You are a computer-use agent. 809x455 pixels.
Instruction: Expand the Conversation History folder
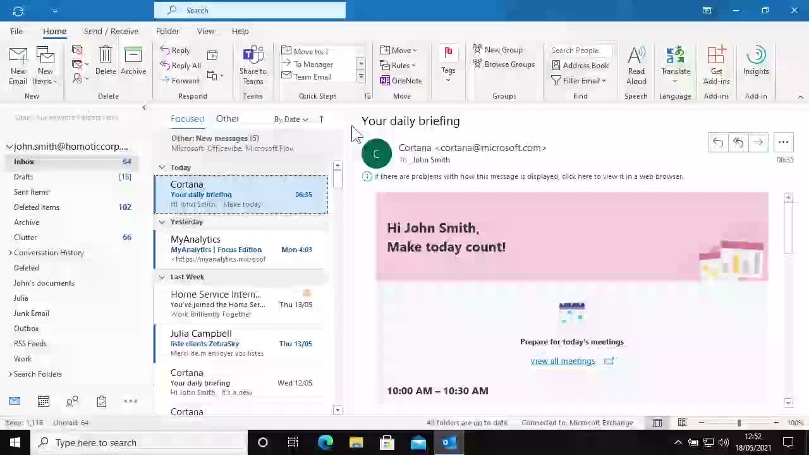(10, 253)
